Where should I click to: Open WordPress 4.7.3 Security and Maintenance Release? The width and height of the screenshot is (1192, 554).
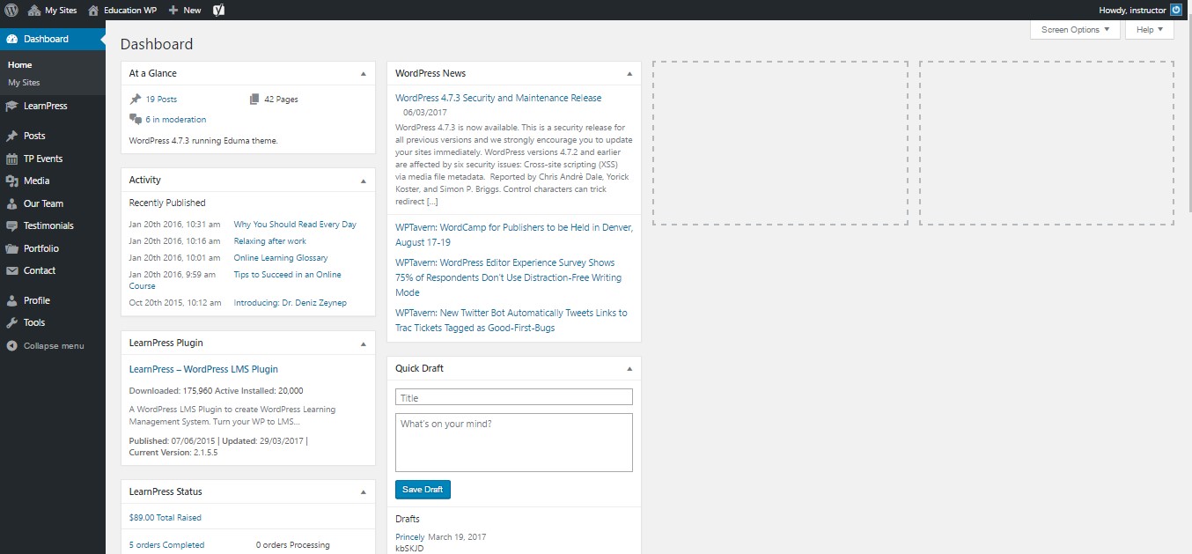coord(498,99)
